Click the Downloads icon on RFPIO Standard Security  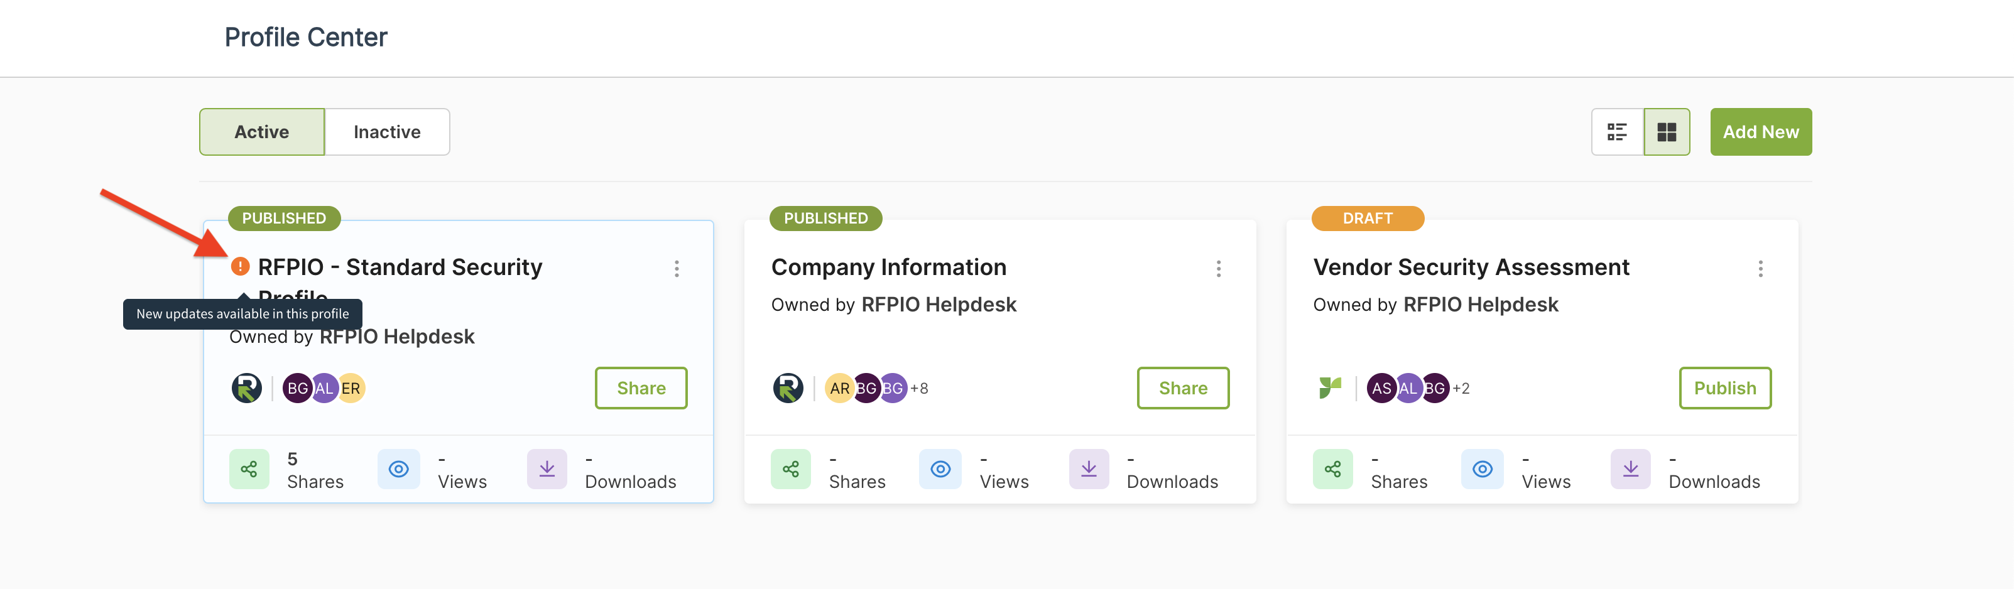click(x=547, y=468)
